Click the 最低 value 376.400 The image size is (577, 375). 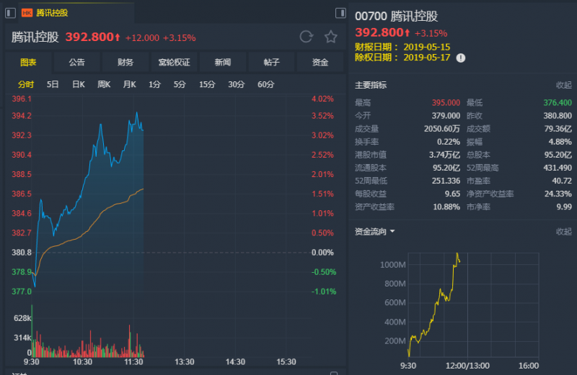(558, 103)
